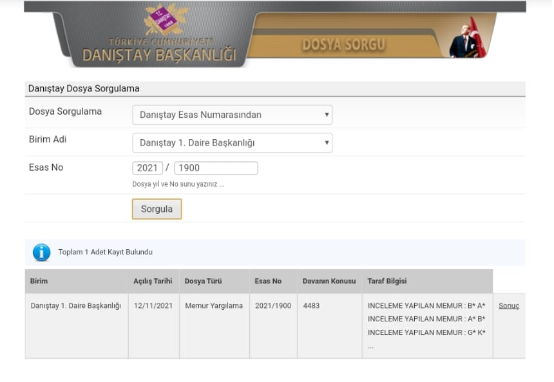This screenshot has height=382, width=554.
Task: Expand the Birim Adı dropdown list
Action: (232, 142)
